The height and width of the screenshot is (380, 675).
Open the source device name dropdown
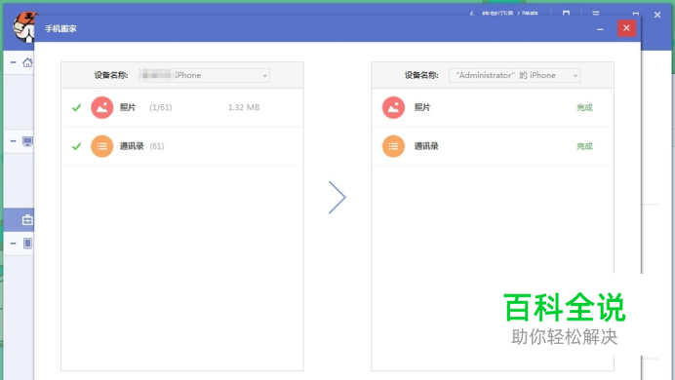(204, 75)
